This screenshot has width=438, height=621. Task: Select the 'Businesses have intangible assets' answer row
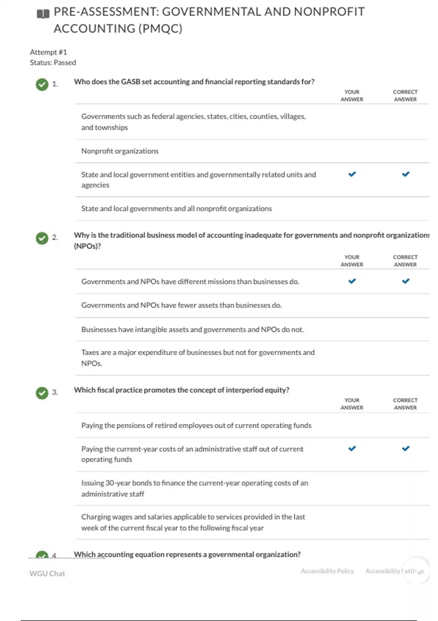[x=192, y=329]
